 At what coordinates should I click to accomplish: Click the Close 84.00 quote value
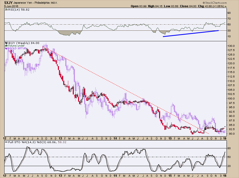[188, 6]
